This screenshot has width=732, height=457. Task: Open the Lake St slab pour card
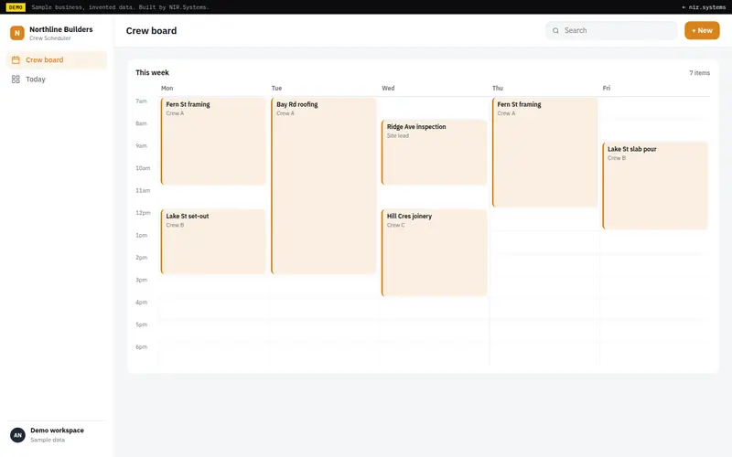[x=655, y=186]
